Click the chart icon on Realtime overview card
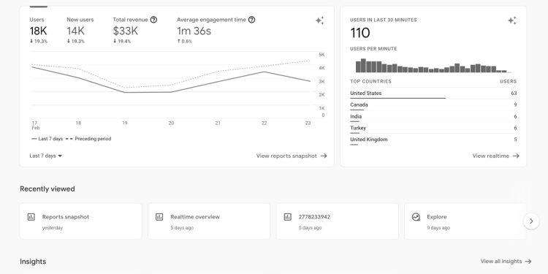The width and height of the screenshot is (548, 274). pyautogui.click(x=159, y=217)
